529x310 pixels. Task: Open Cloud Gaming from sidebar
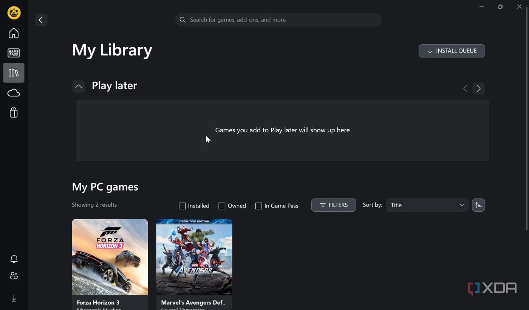(x=14, y=93)
